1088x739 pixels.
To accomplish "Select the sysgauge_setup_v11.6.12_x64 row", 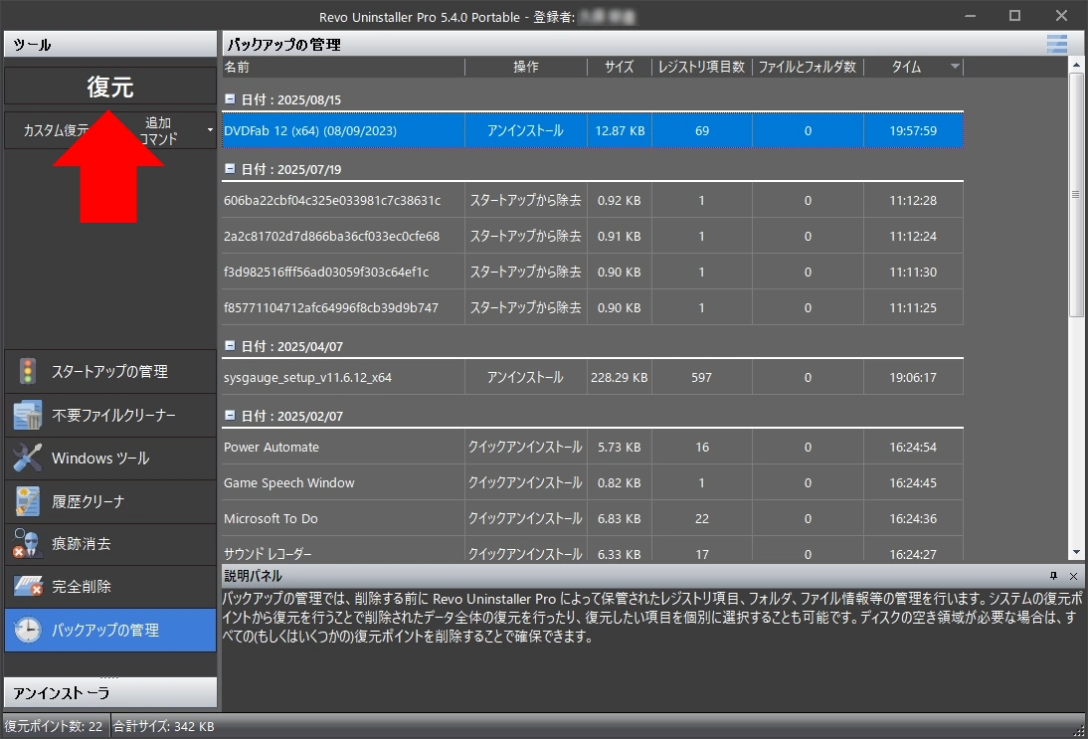I will tap(593, 378).
